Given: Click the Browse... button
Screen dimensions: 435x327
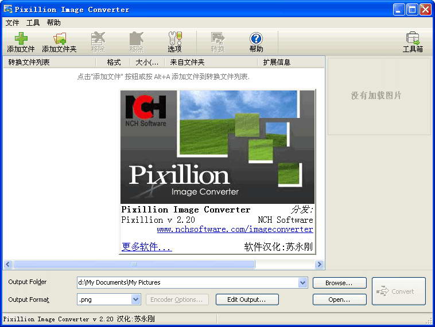Looking at the screenshot, I should tap(339, 283).
